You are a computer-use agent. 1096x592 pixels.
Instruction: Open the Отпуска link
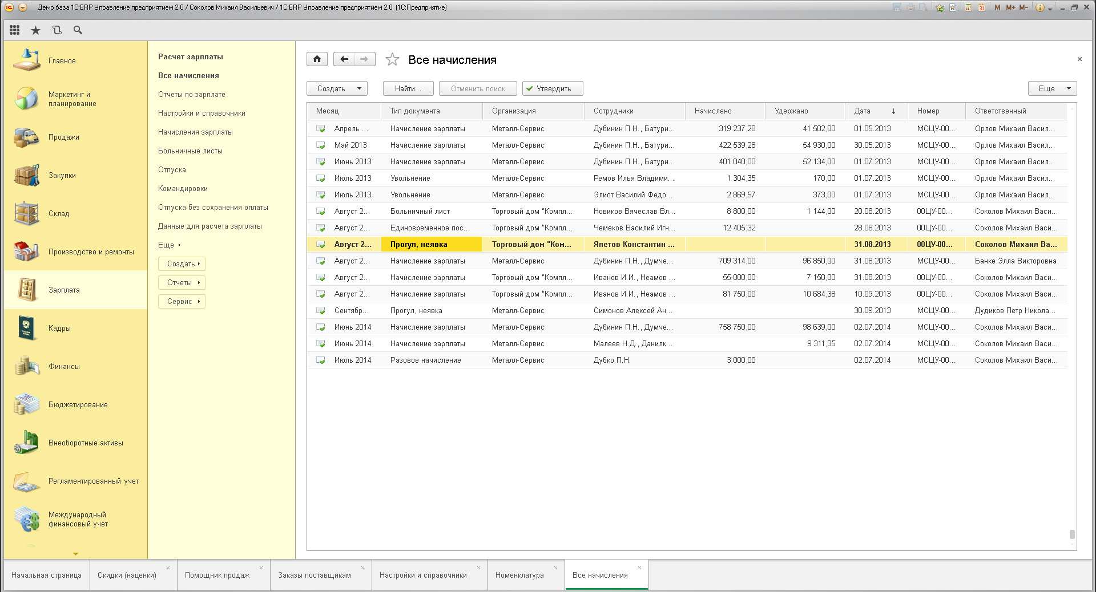172,169
